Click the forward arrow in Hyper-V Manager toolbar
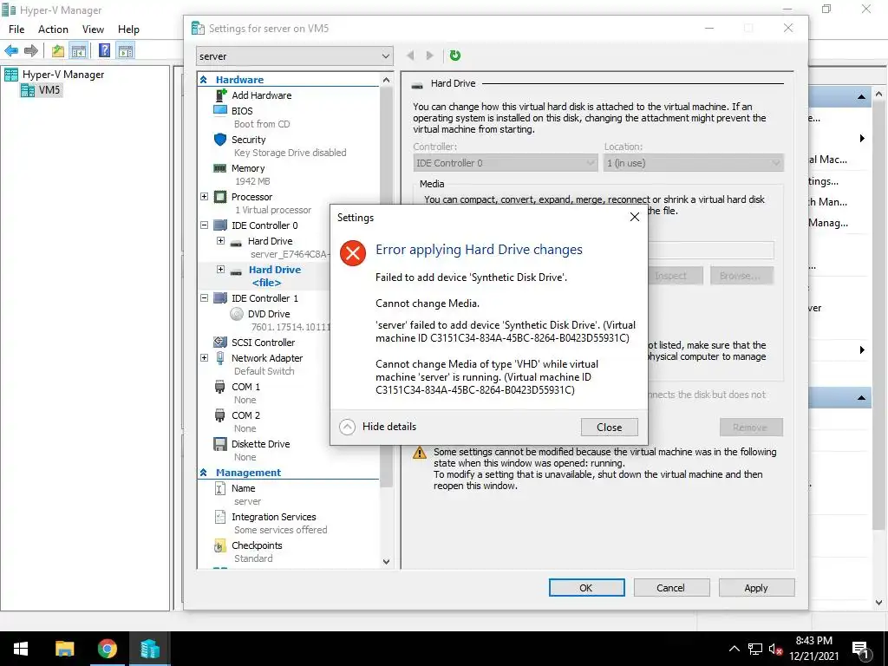Screen dimensions: 888x666 point(31,51)
